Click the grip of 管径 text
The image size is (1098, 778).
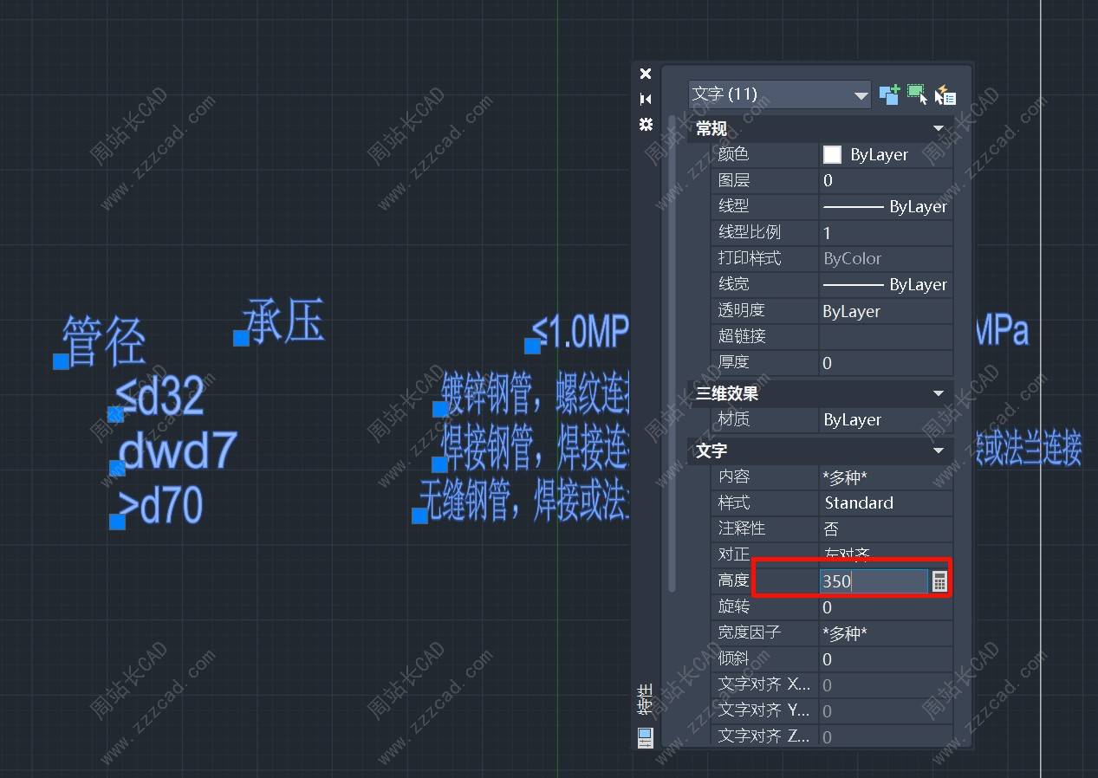(x=61, y=361)
